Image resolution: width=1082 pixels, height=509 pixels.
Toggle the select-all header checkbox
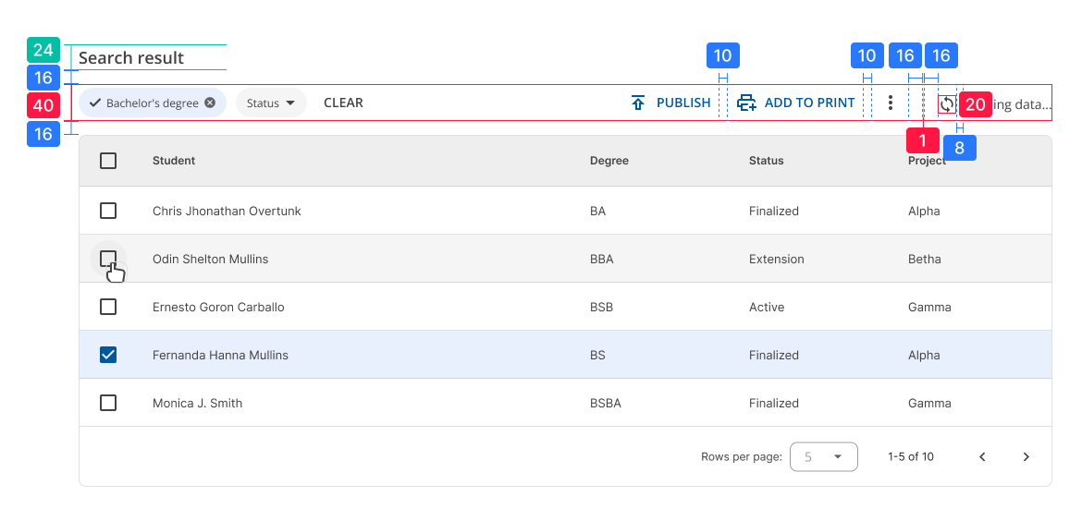[x=108, y=161]
